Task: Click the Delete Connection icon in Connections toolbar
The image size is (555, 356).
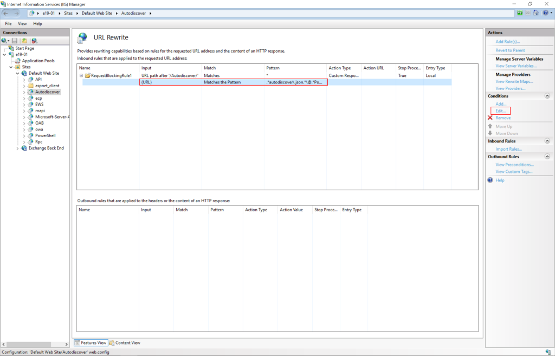Action: coord(34,41)
